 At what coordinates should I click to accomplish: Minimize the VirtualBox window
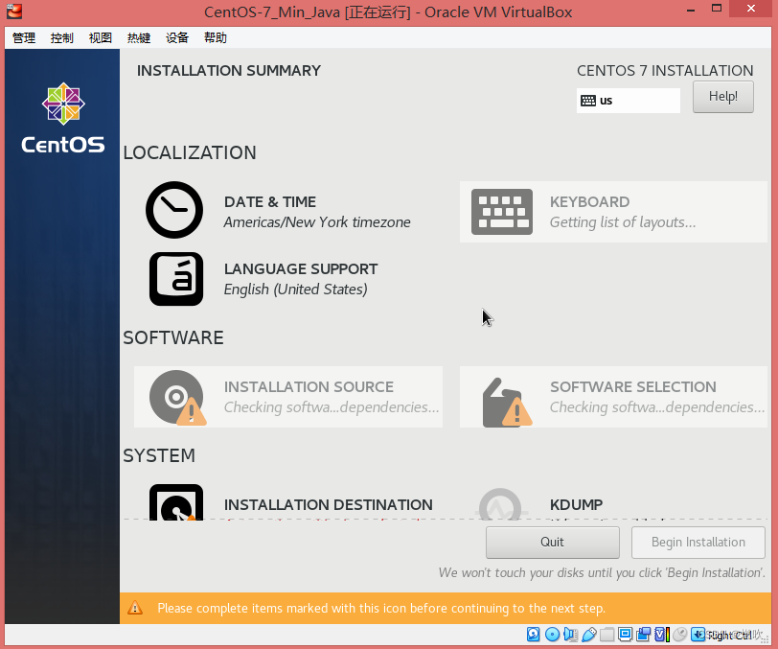click(690, 9)
